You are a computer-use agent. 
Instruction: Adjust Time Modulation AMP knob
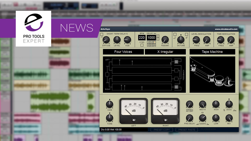231,40
